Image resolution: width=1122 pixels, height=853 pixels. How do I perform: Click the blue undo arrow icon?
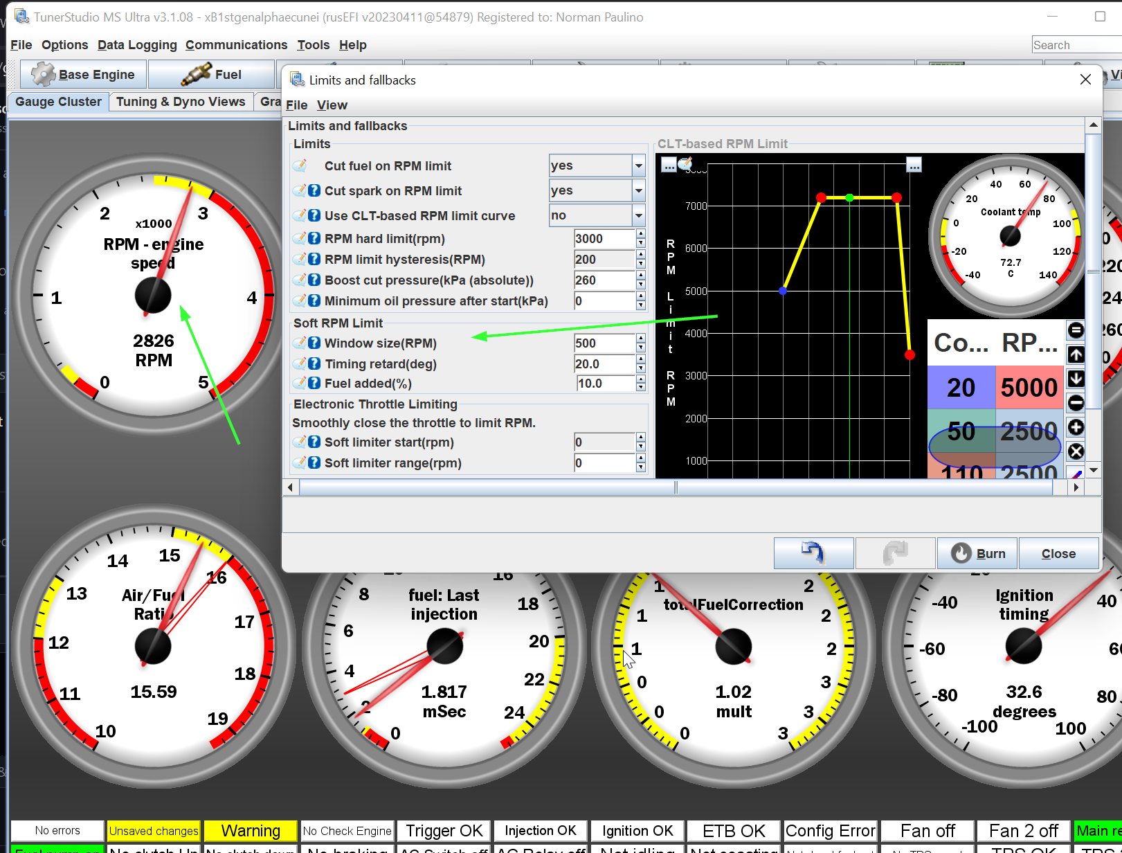(x=813, y=553)
